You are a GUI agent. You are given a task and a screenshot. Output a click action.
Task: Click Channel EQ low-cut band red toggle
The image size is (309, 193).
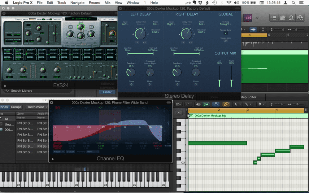(x=58, y=108)
